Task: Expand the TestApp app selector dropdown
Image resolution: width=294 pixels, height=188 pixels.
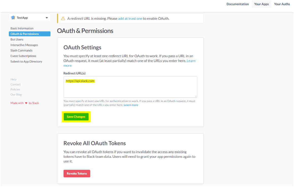Action: 30,18
